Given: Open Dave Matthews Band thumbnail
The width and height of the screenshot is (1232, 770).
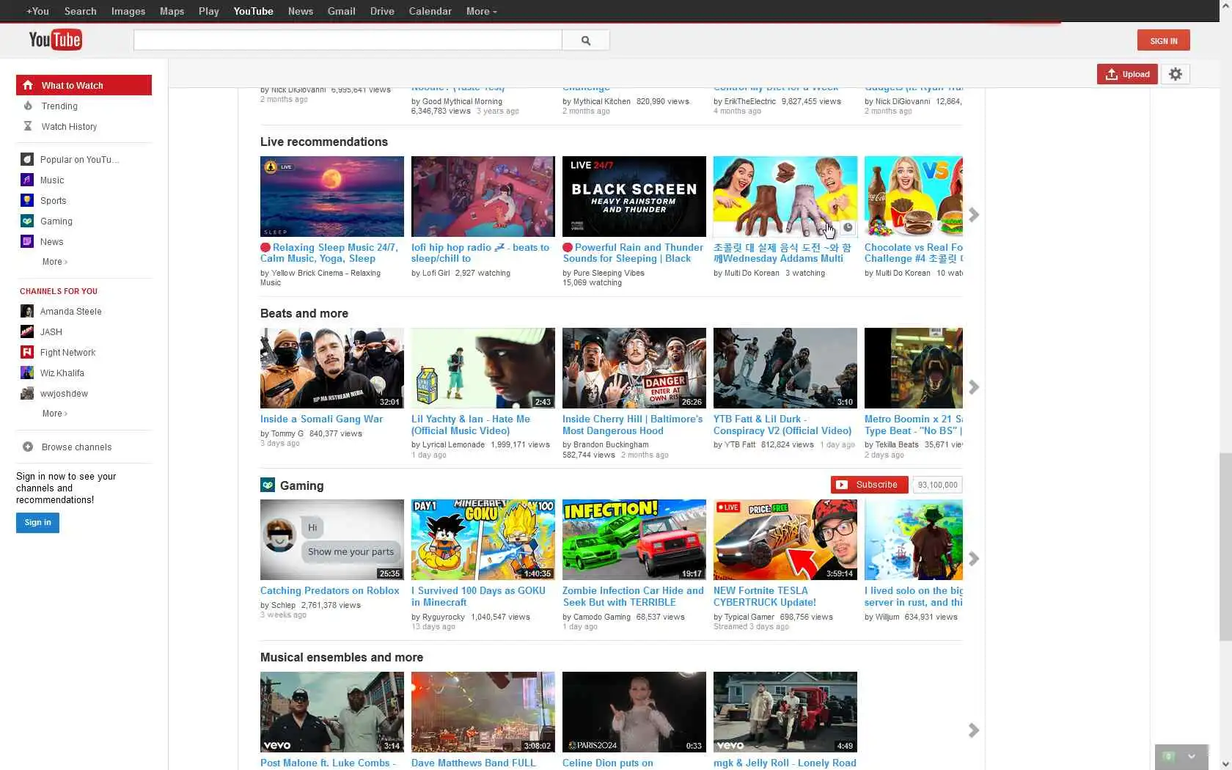Looking at the screenshot, I should tap(483, 712).
